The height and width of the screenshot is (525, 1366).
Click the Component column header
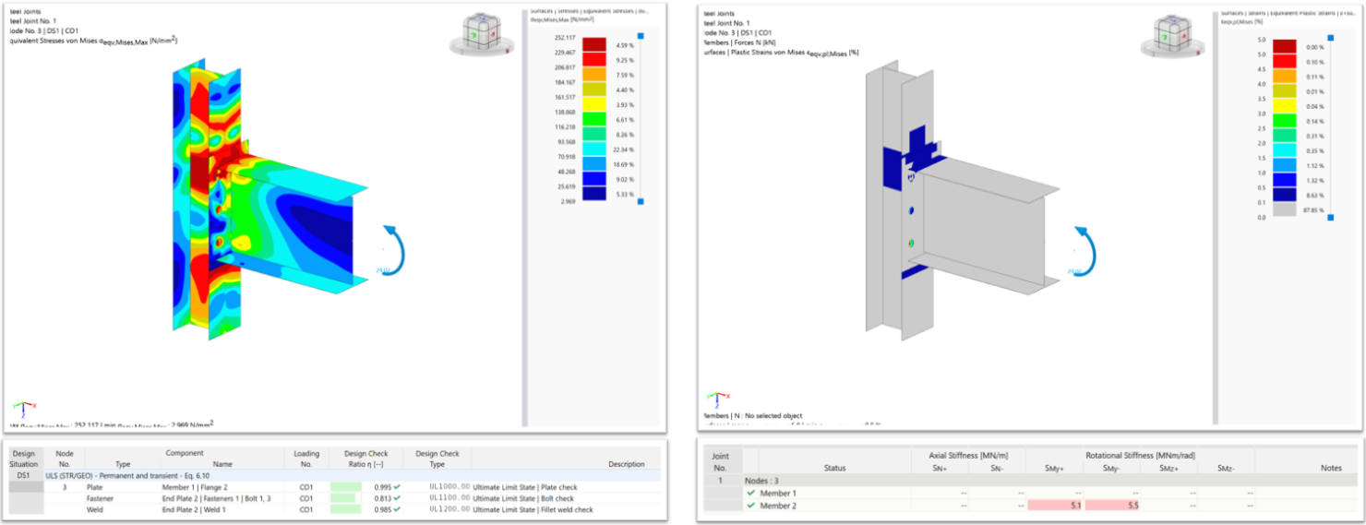pyautogui.click(x=184, y=453)
